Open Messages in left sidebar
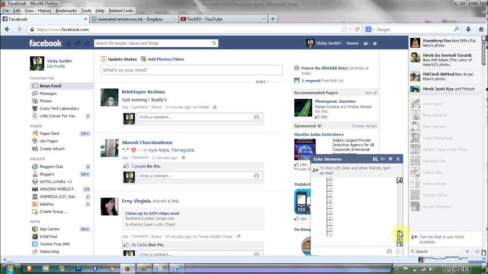 tap(48, 94)
